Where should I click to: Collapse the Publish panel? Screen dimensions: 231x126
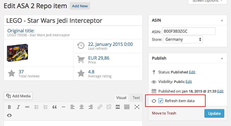[x=222, y=58]
